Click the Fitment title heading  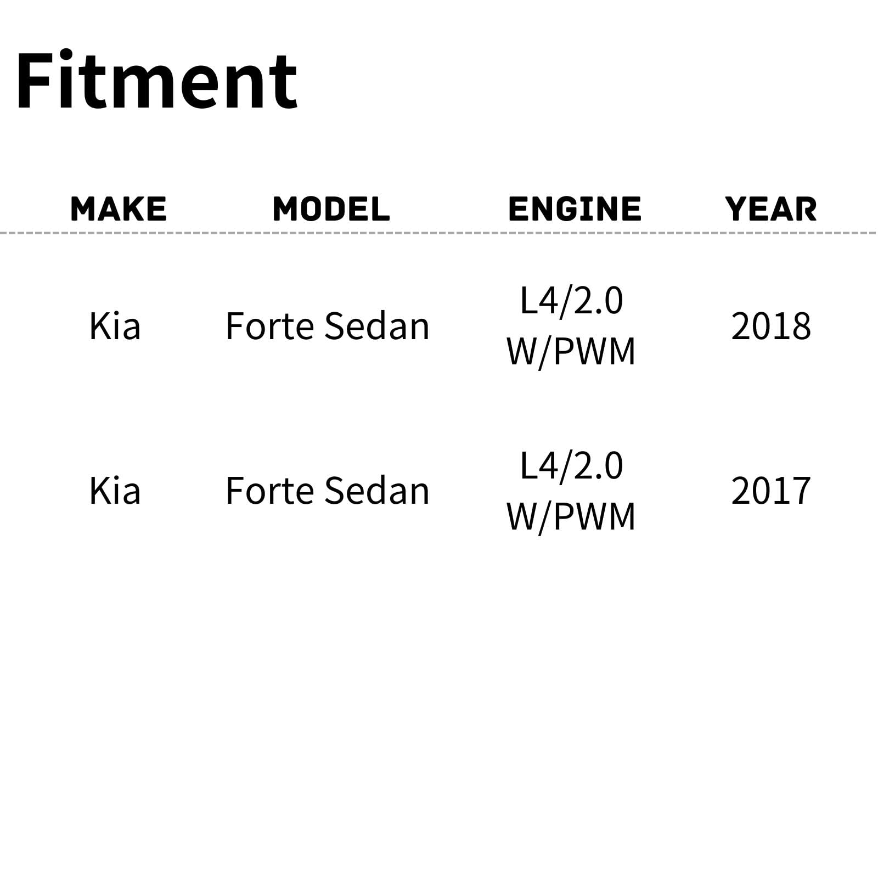point(157,81)
